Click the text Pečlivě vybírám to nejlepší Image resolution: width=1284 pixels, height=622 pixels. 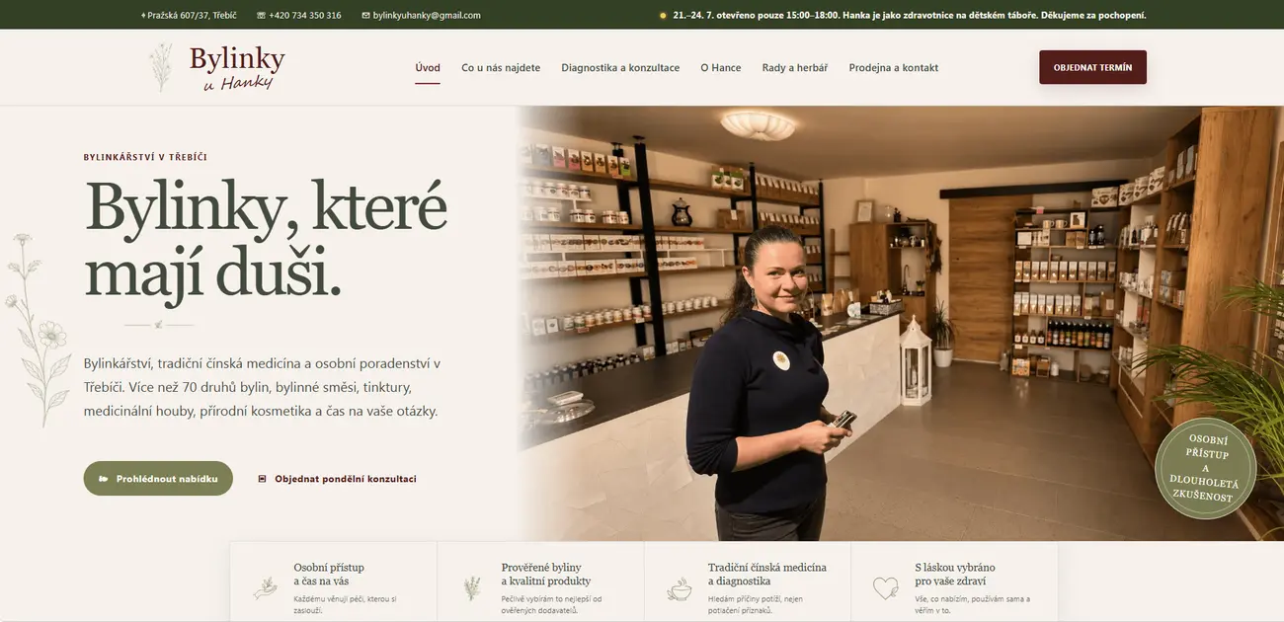551,604
